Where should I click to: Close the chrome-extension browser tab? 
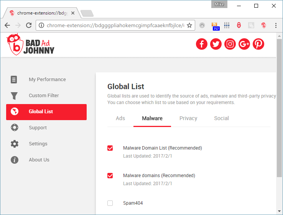point(73,13)
